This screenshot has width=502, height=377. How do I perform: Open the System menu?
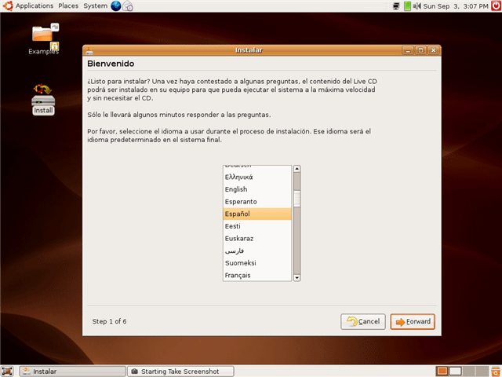click(95, 6)
